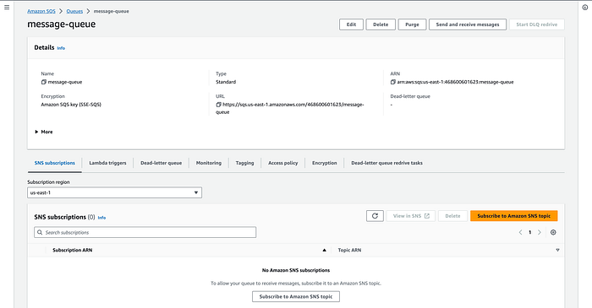Open the Subscription region dropdown
The width and height of the screenshot is (592, 308).
coord(114,192)
